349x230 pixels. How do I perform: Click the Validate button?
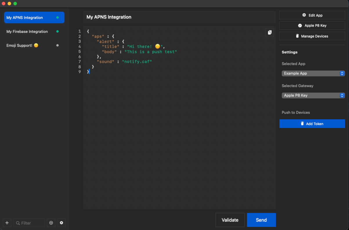tap(230, 220)
